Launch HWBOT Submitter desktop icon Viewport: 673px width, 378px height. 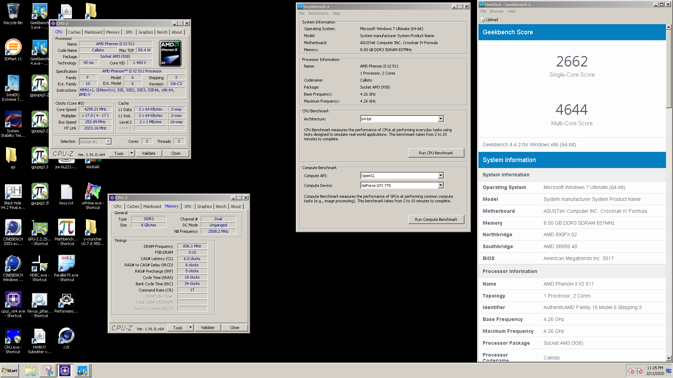[40, 341]
